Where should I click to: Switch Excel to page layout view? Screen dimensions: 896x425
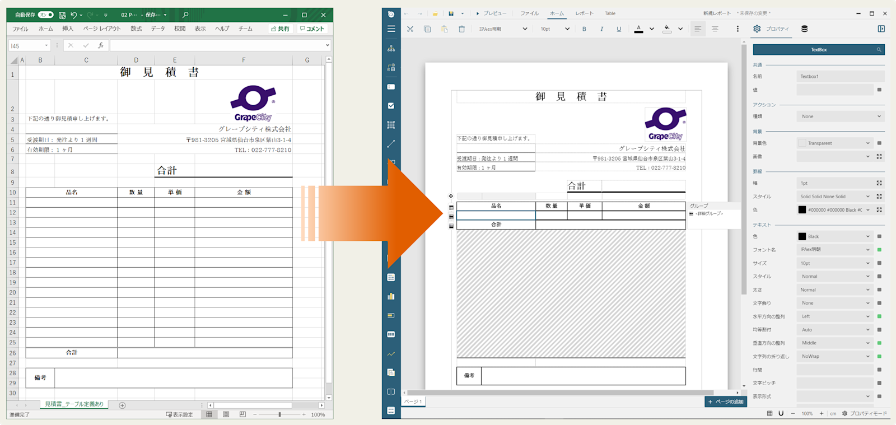tap(226, 414)
